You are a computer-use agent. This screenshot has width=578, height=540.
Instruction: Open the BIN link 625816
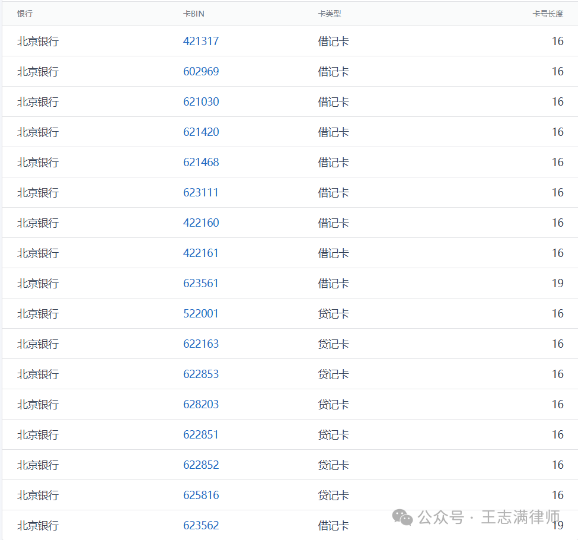201,495
